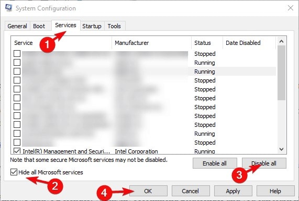Sort by the Status column header
The image size is (299, 201).
(207, 43)
